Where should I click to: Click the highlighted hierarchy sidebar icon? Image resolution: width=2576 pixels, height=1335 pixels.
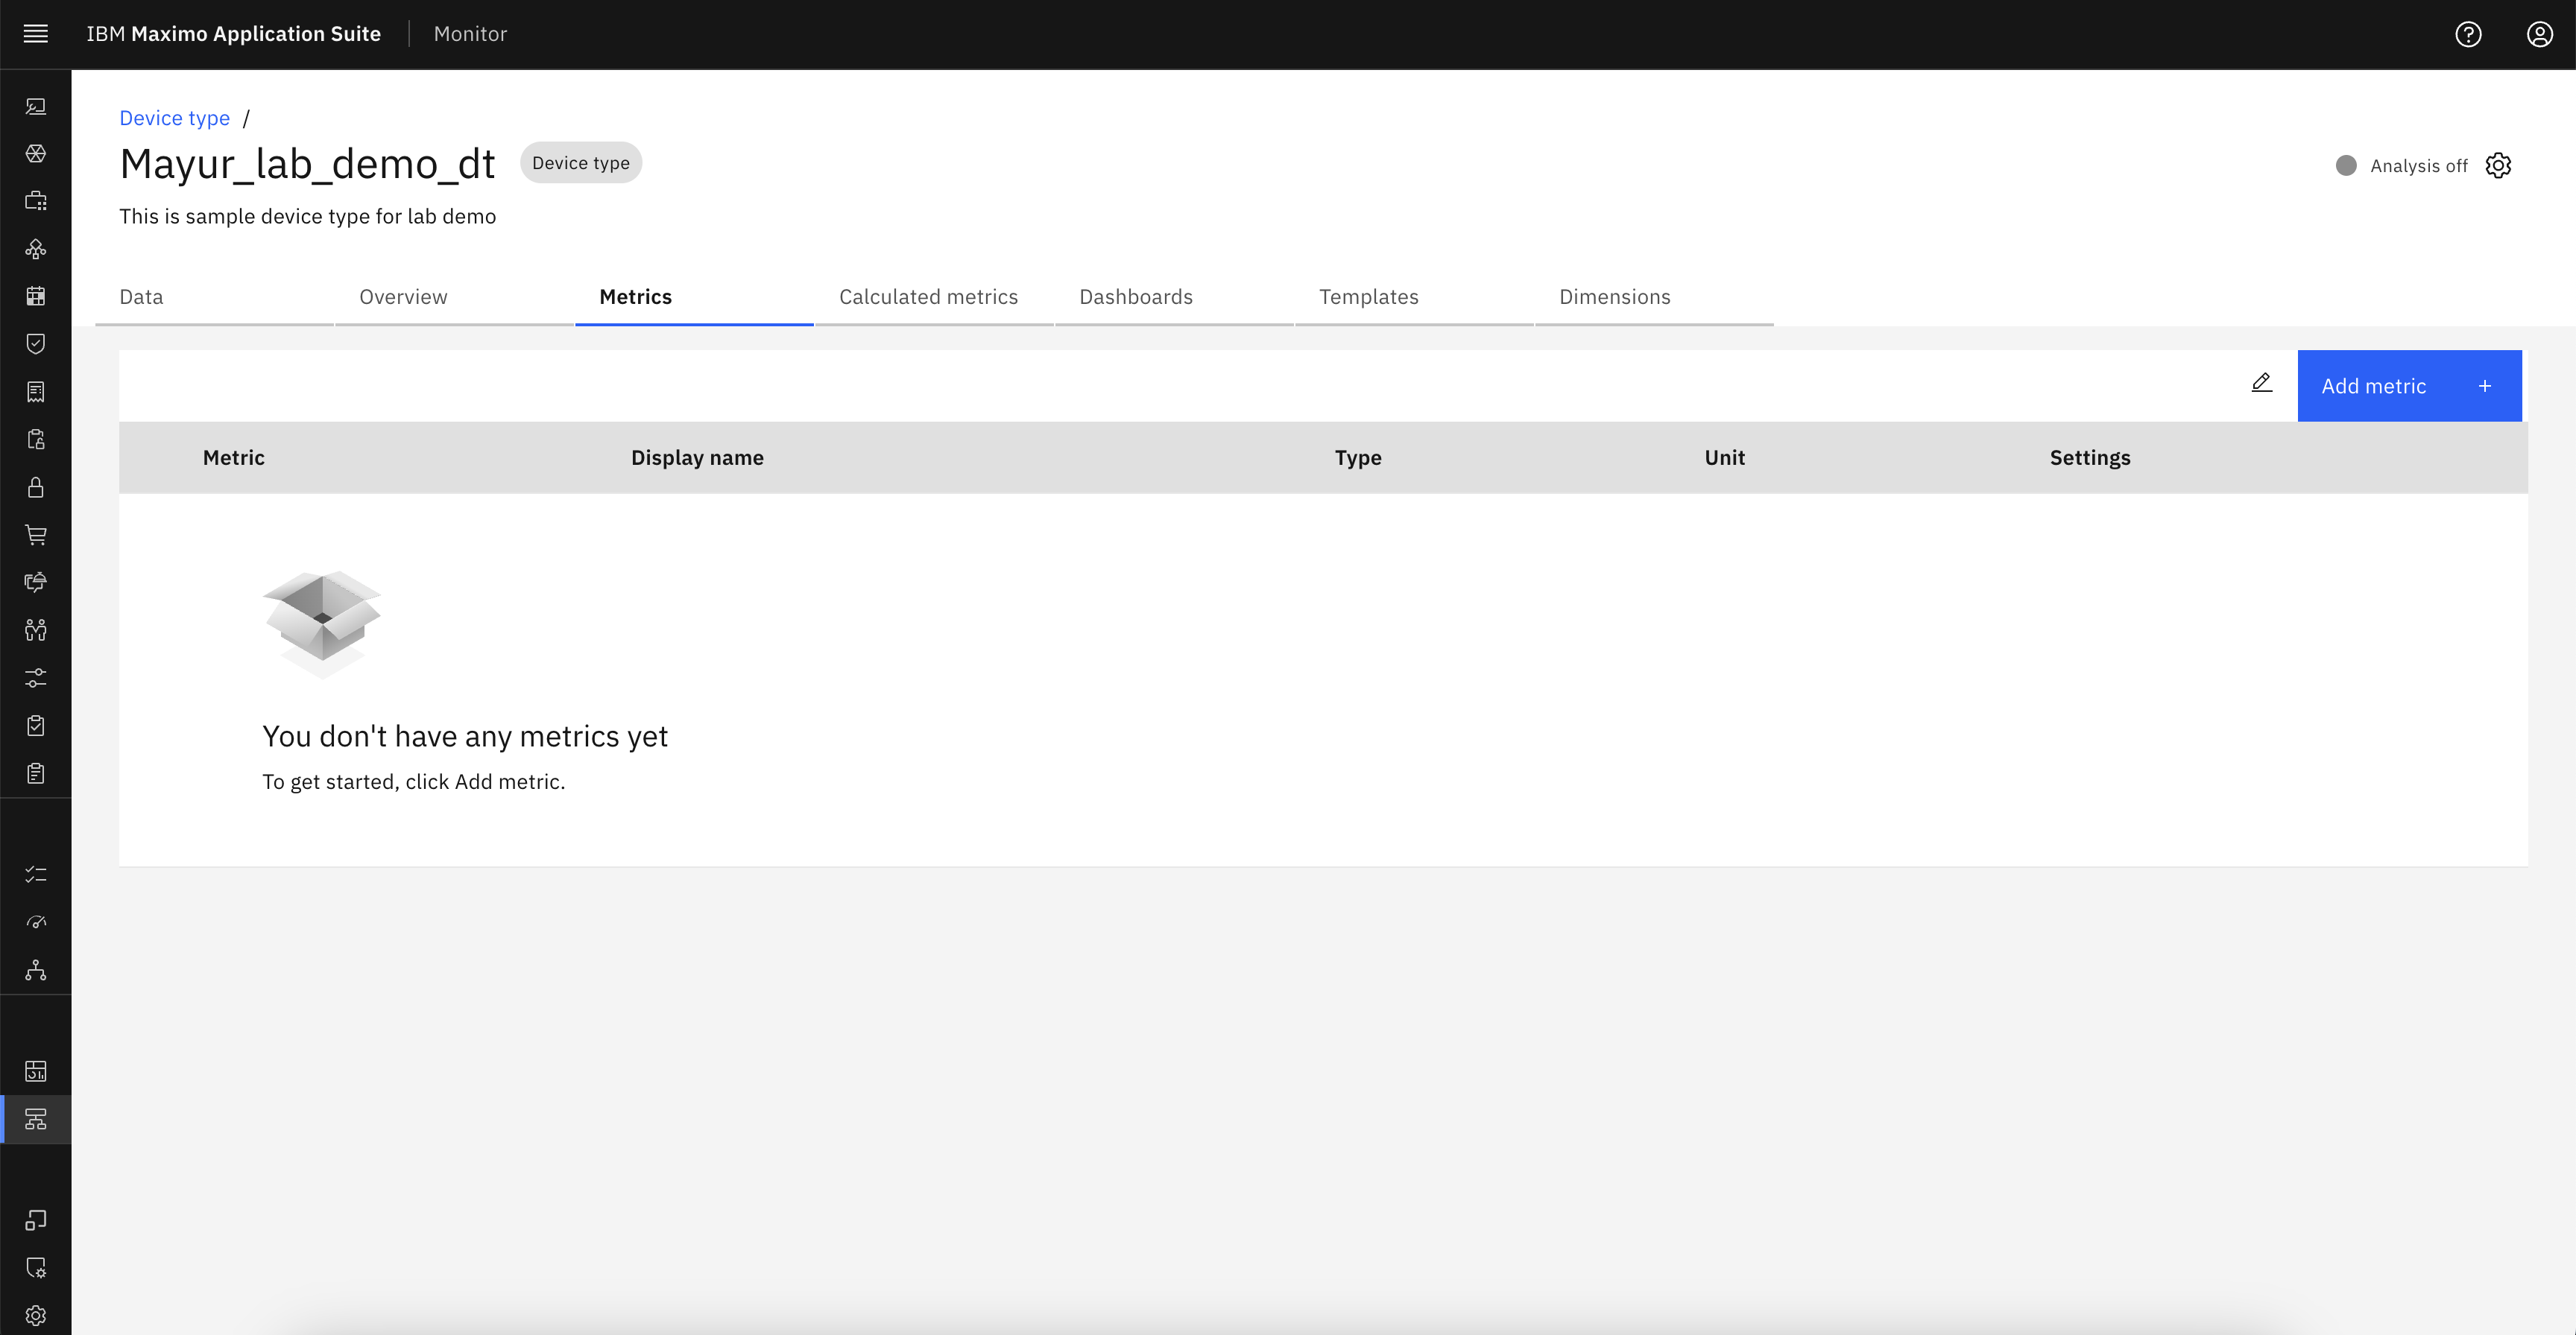point(36,1119)
